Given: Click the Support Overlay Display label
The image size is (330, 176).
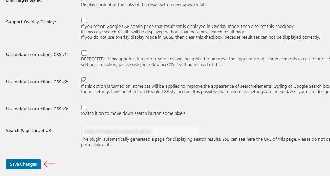Looking at the screenshot, I should point(31,22).
